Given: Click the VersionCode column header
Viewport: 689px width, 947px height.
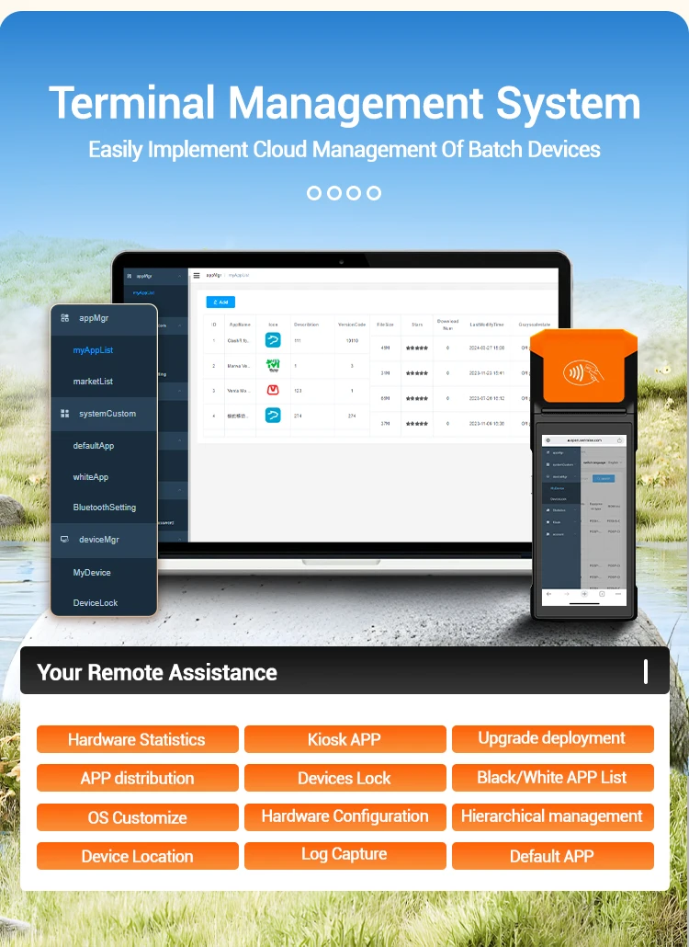Looking at the screenshot, I should 352,325.
